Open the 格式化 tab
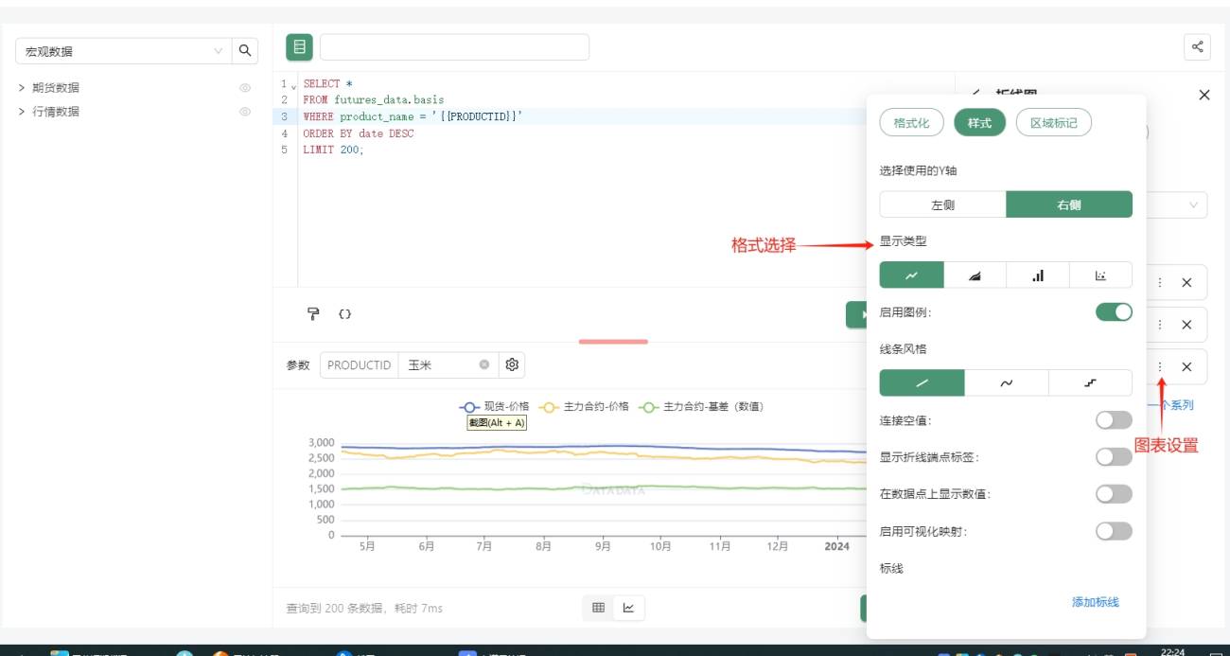 [x=912, y=123]
